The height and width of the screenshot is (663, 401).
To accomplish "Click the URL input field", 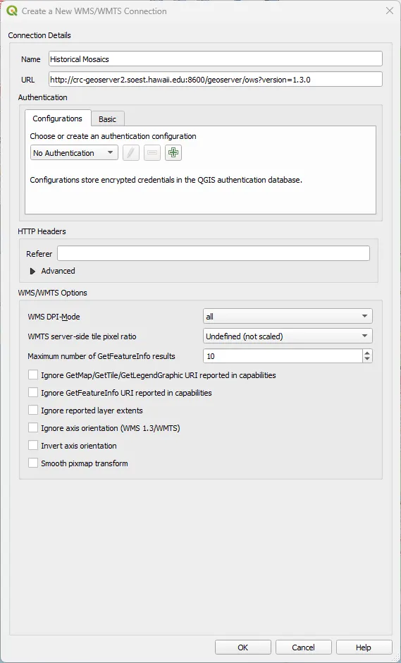I will [216, 80].
